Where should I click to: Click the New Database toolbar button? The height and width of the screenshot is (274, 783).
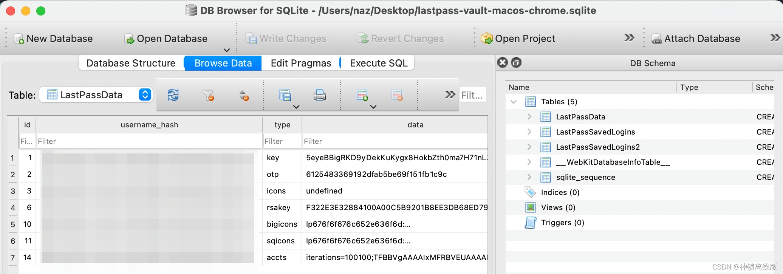53,39
